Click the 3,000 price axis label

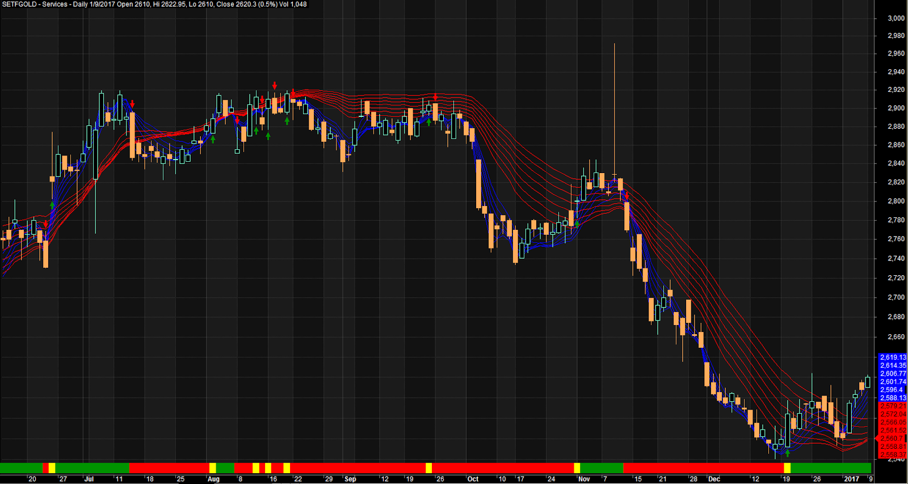pyautogui.click(x=896, y=18)
